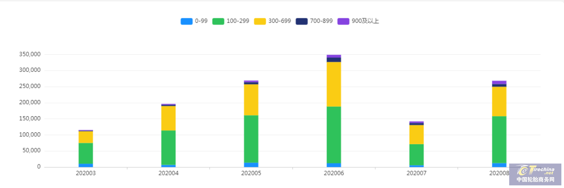Click the purple 900及以上 legend swatch
This screenshot has width=564, height=188.
click(344, 21)
